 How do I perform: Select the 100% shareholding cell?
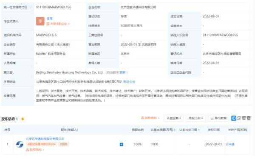pos(138,144)
